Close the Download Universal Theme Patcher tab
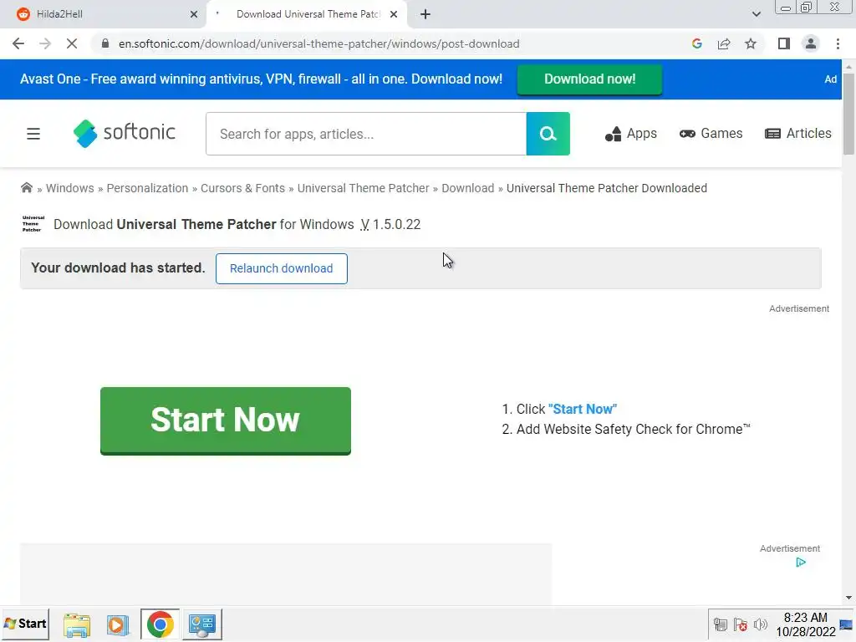Screen dimensions: 856x642 394,14
